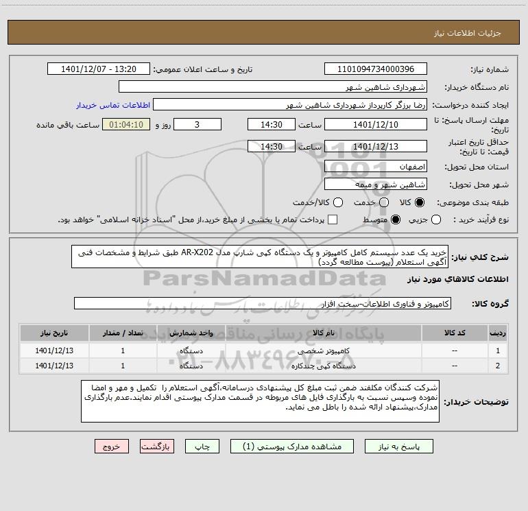Click the date 1401/12/13 in کامپیوتر شخصی row

pos(54,350)
